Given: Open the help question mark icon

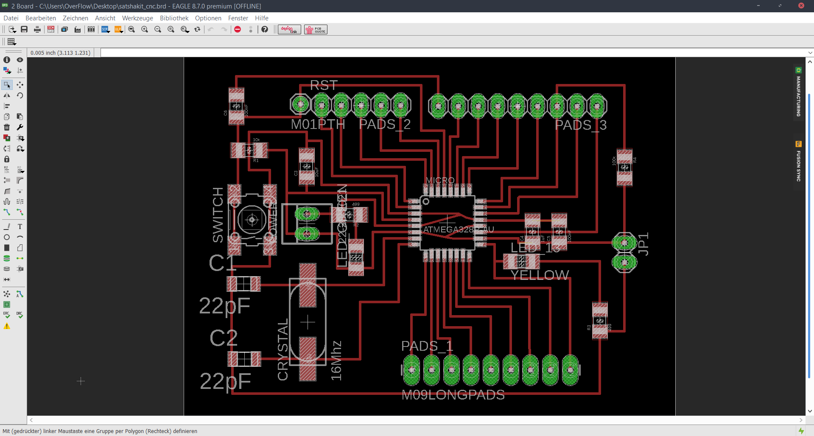Looking at the screenshot, I should click(x=265, y=29).
